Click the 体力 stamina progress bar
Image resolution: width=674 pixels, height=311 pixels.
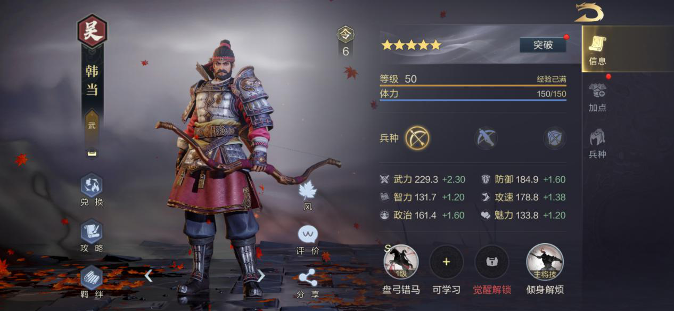pyautogui.click(x=473, y=100)
